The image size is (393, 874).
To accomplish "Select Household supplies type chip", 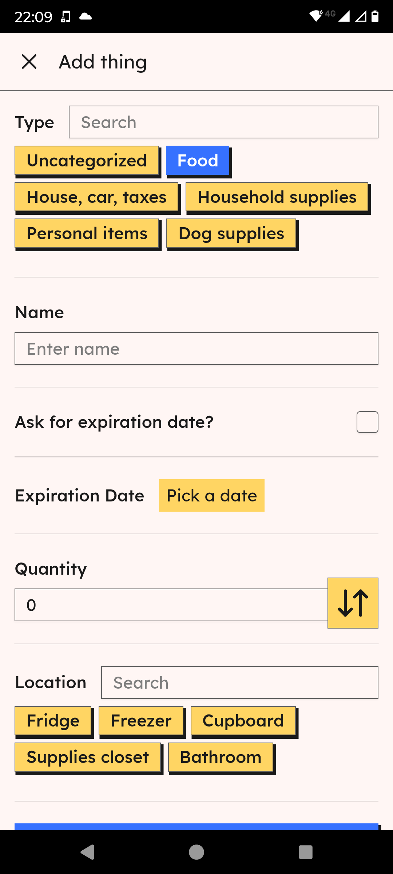I will 277,197.
